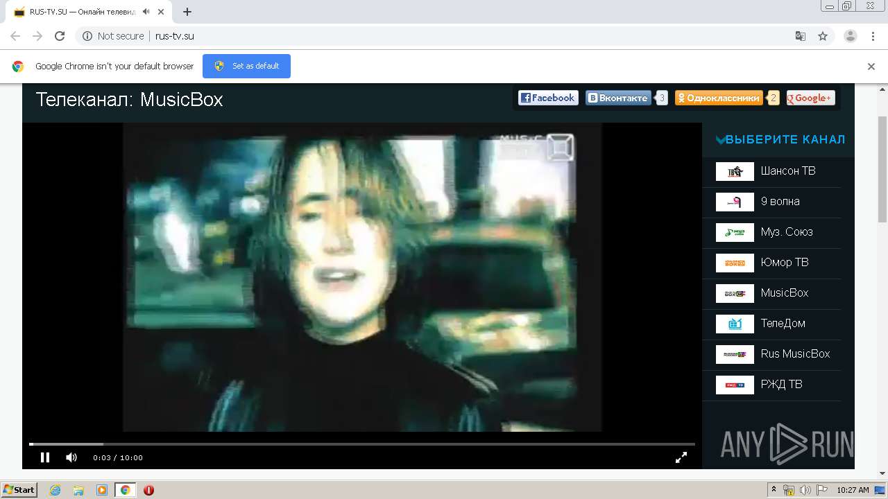Image resolution: width=888 pixels, height=499 pixels.
Task: Open taskbar clock 10:27 AM
Action: (x=853, y=490)
